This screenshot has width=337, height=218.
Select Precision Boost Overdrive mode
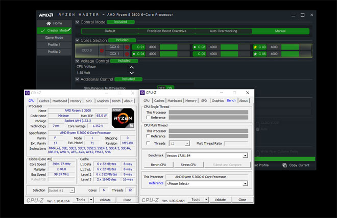166,31
